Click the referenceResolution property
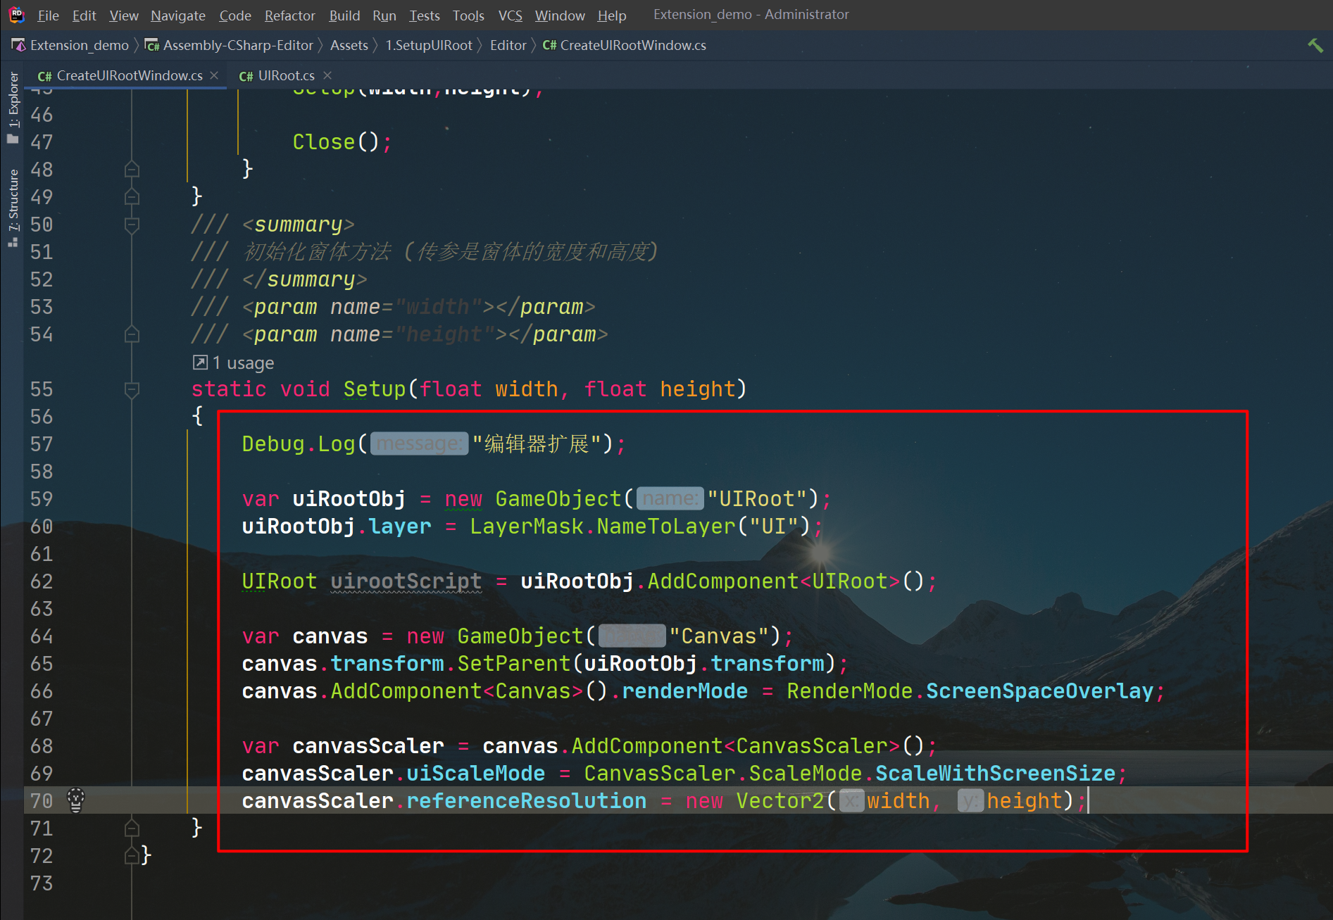 pyautogui.click(x=527, y=801)
